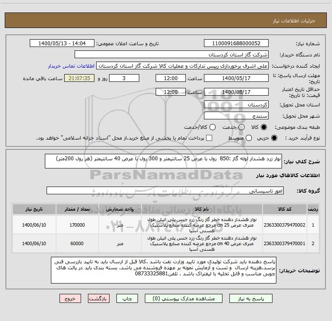Click the 25 cm warning tape item name
Image resolution: width=332 pixels, height=321 pixels.
(x=202, y=225)
